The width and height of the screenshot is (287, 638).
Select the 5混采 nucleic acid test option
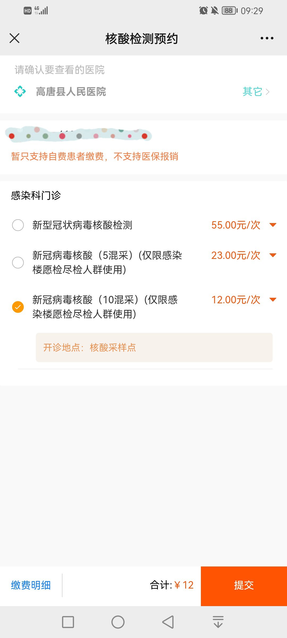(18, 263)
